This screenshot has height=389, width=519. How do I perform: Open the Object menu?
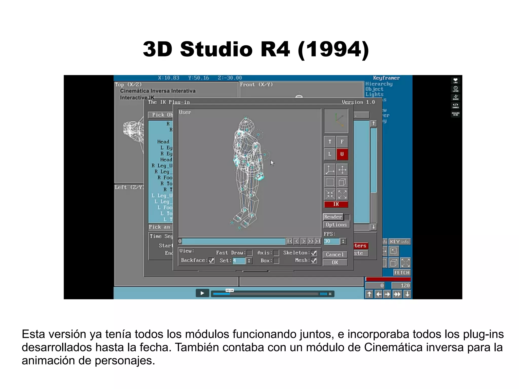[374, 89]
